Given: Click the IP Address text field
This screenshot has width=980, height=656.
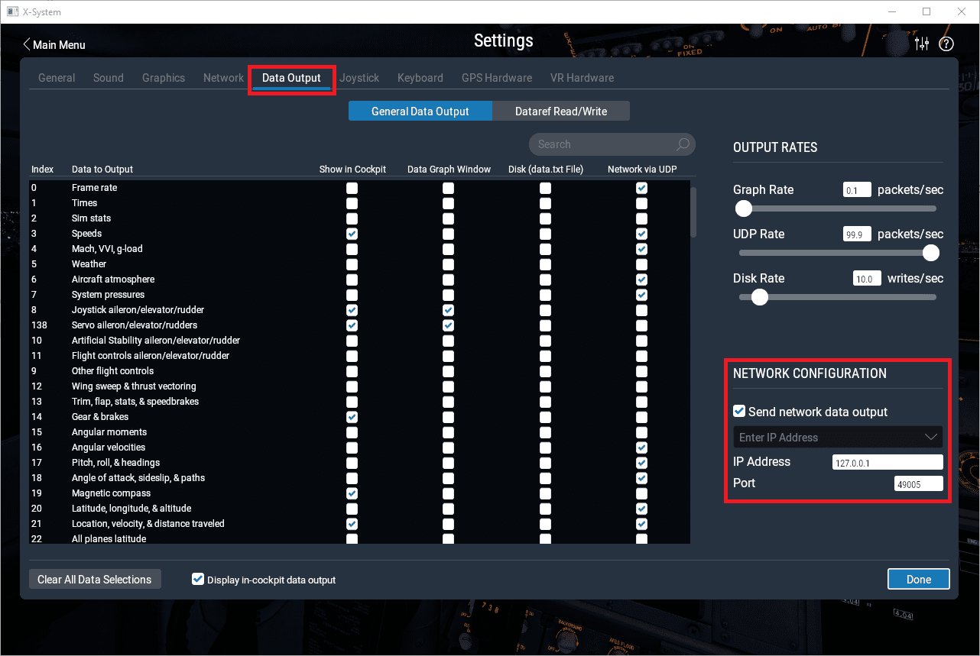Looking at the screenshot, I should click(x=887, y=462).
